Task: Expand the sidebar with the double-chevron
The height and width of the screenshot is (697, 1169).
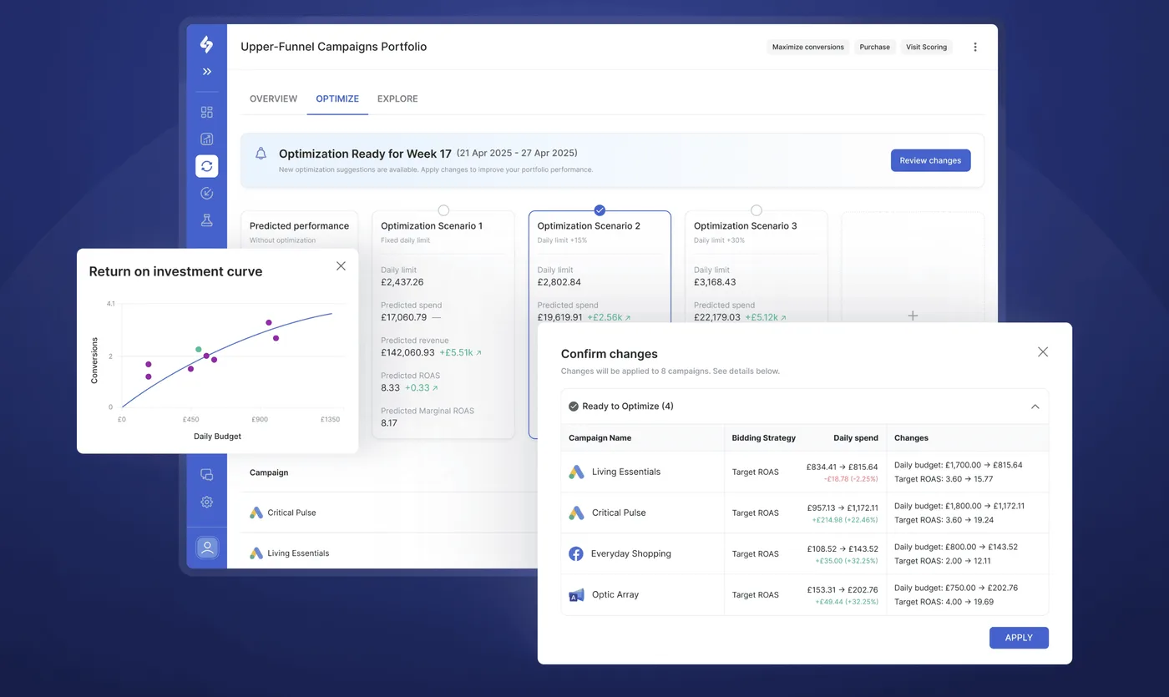Action: tap(206, 72)
